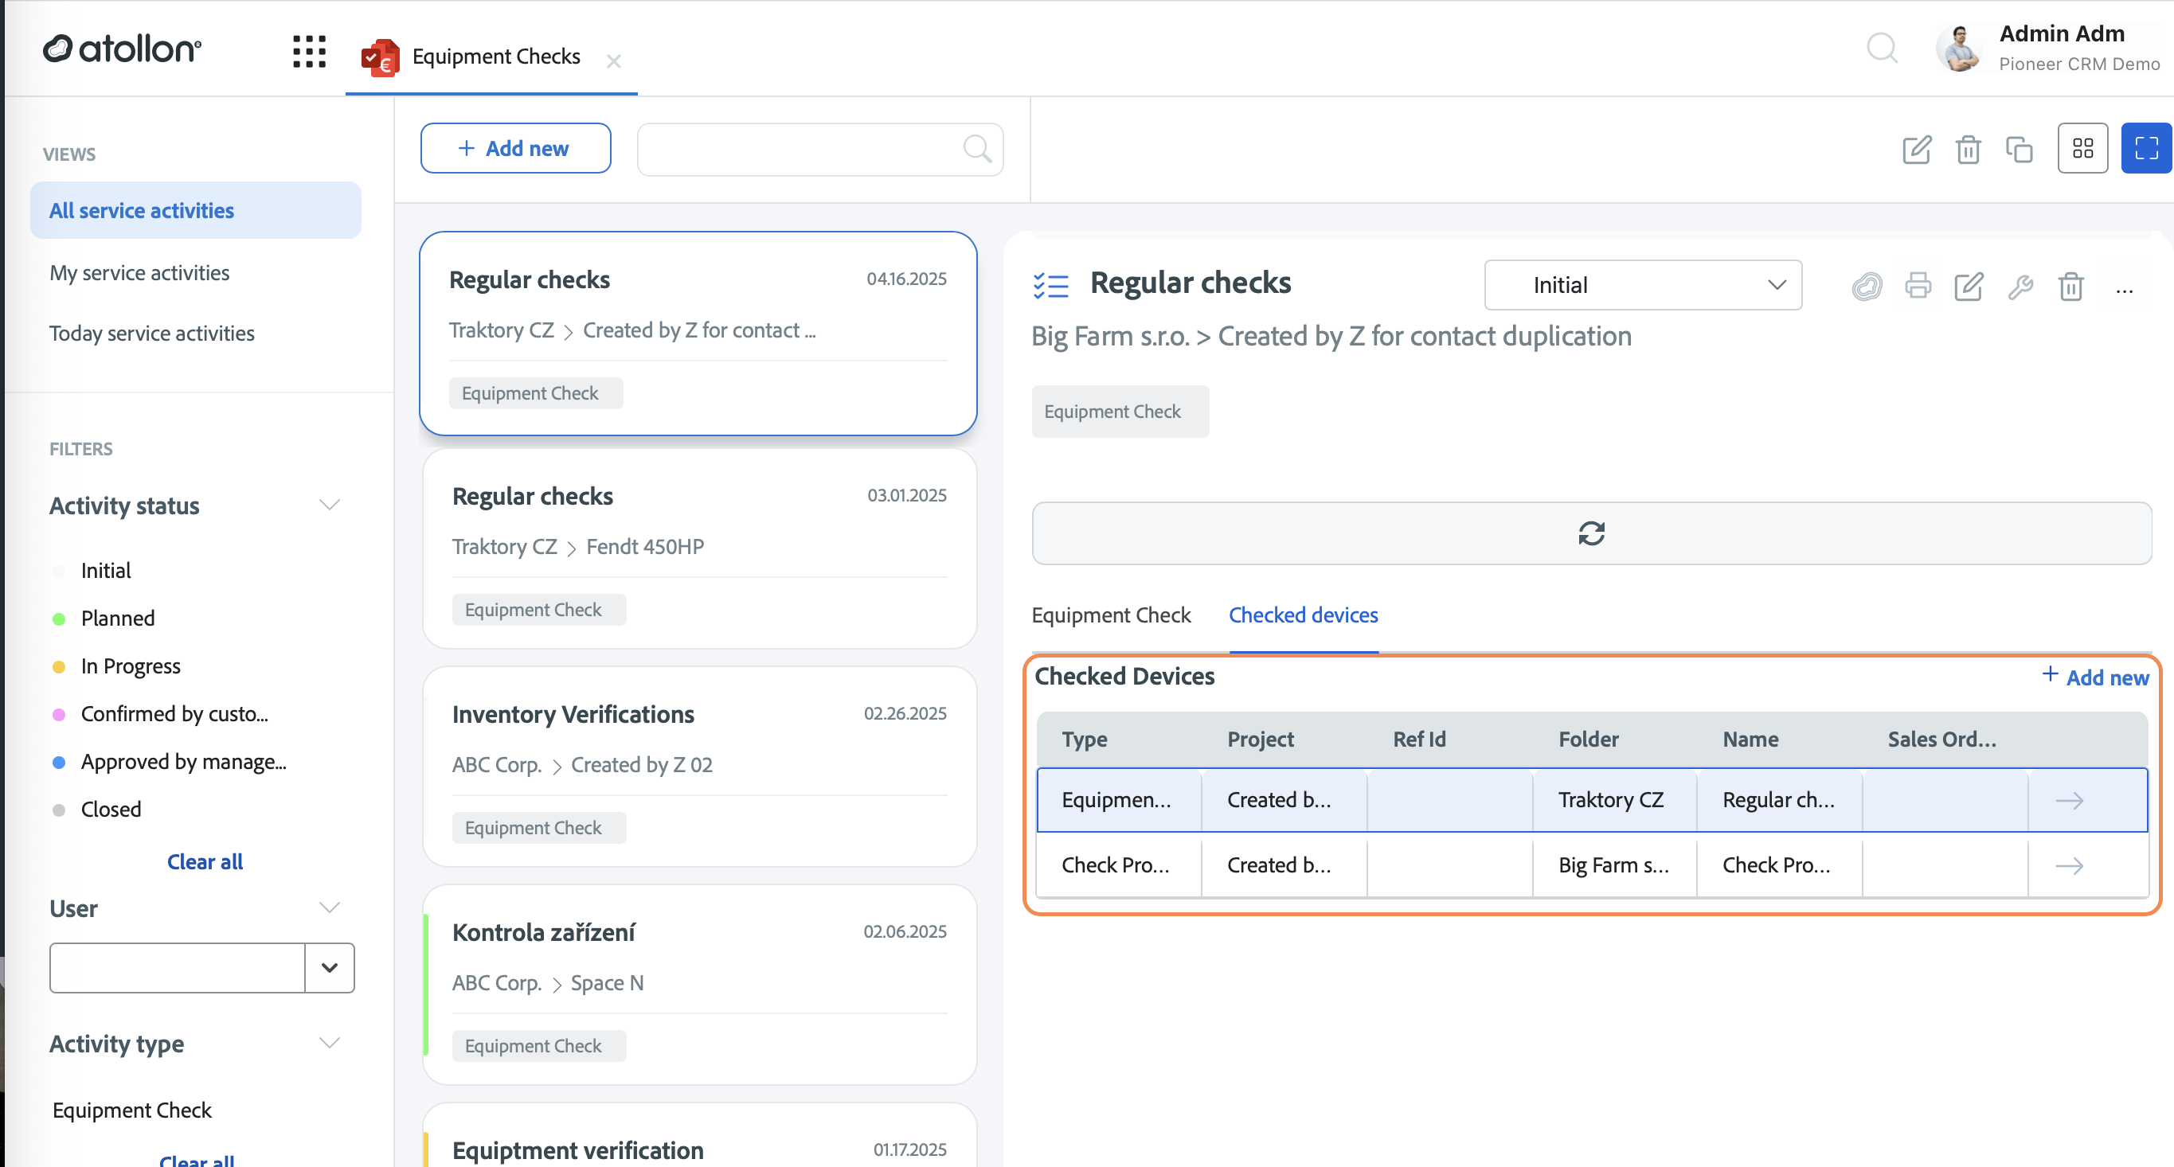Filter by Closed activity status
The image size is (2174, 1167).
pos(111,808)
